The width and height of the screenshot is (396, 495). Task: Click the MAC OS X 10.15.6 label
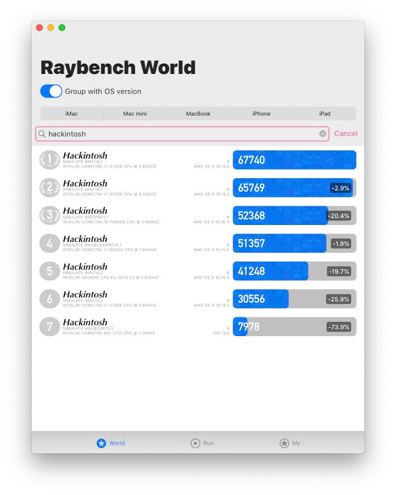coord(212,166)
